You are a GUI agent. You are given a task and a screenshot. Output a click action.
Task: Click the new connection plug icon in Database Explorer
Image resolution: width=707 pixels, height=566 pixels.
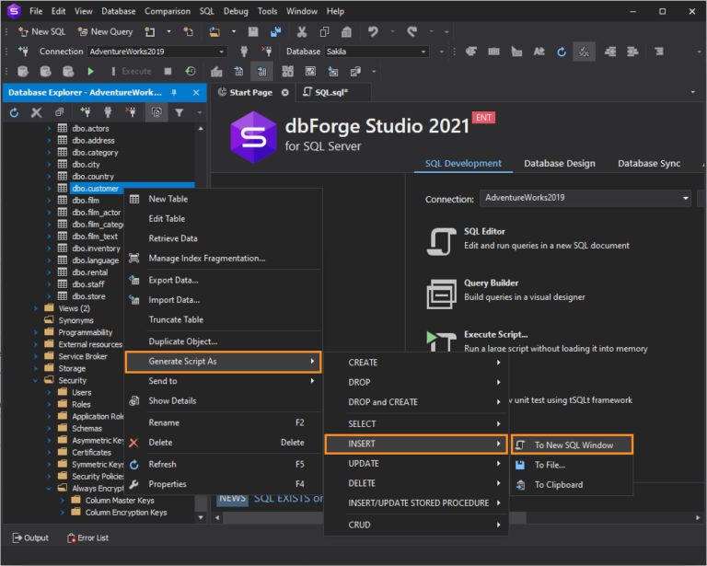(85, 112)
